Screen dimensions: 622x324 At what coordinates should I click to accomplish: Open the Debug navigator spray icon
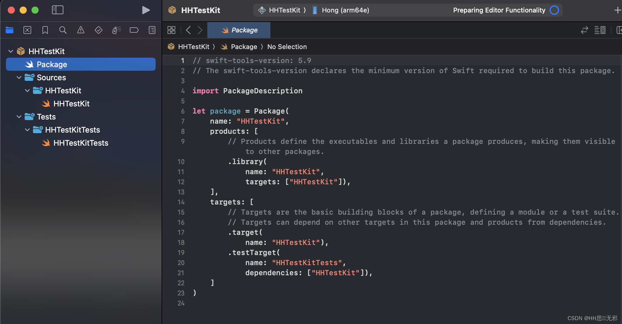coord(116,30)
